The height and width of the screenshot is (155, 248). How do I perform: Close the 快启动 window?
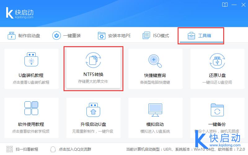[243, 5]
